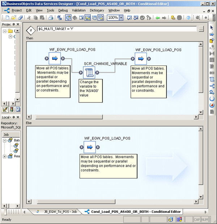
Task: Select the pointer tool in the palette
Action: click(x=212, y=28)
